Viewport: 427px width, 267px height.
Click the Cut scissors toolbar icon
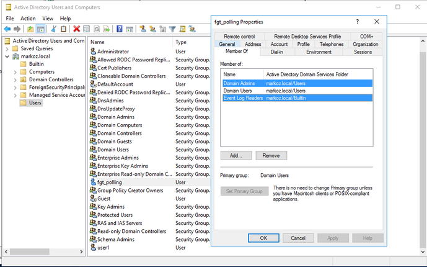pos(54,29)
